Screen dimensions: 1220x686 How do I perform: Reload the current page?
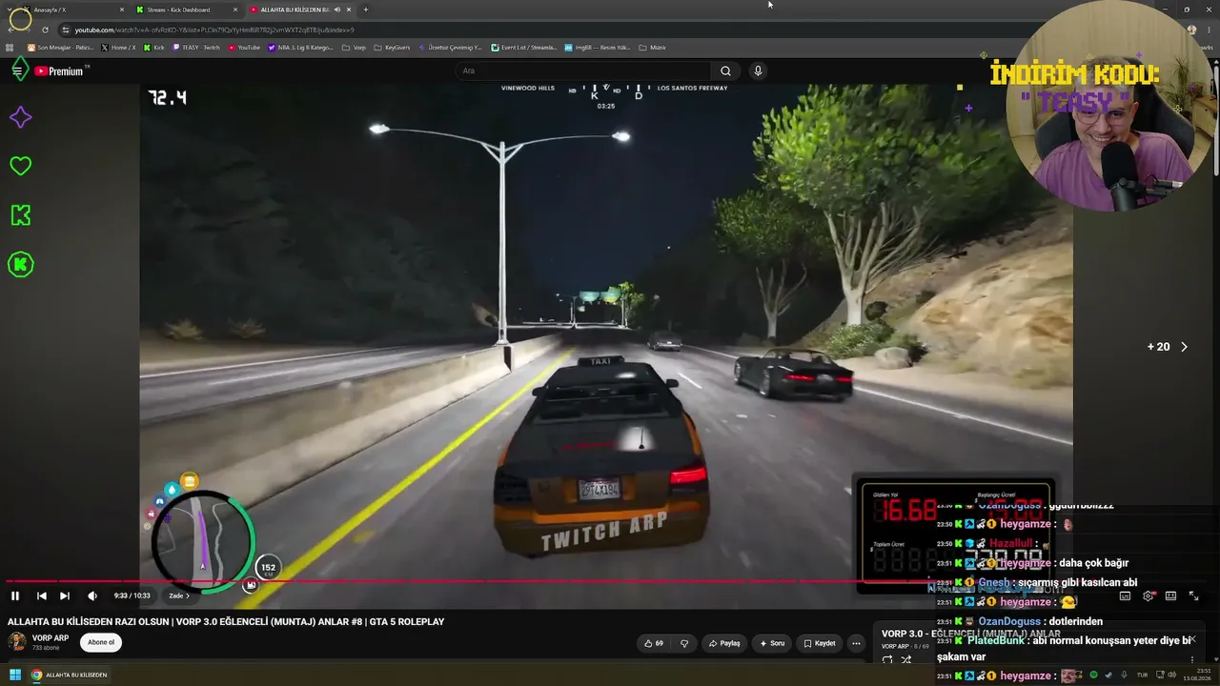(45, 30)
